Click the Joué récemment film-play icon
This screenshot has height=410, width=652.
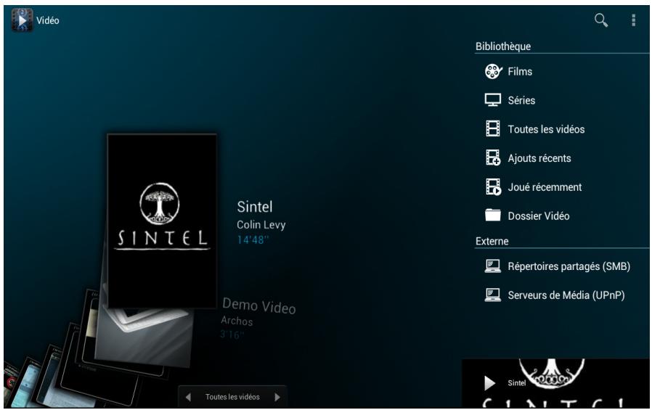click(493, 186)
